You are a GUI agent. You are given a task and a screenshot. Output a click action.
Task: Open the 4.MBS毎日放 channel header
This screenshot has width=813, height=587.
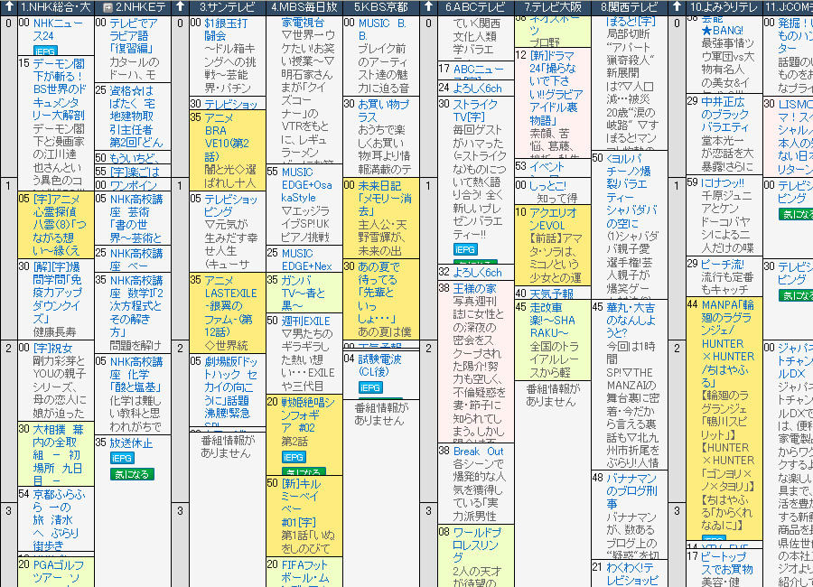click(x=304, y=7)
